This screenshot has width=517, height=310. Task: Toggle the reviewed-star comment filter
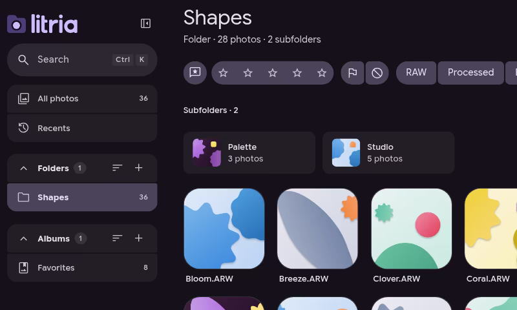click(195, 72)
